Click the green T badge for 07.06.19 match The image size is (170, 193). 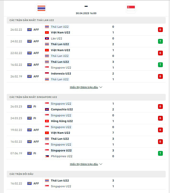click(160, 153)
